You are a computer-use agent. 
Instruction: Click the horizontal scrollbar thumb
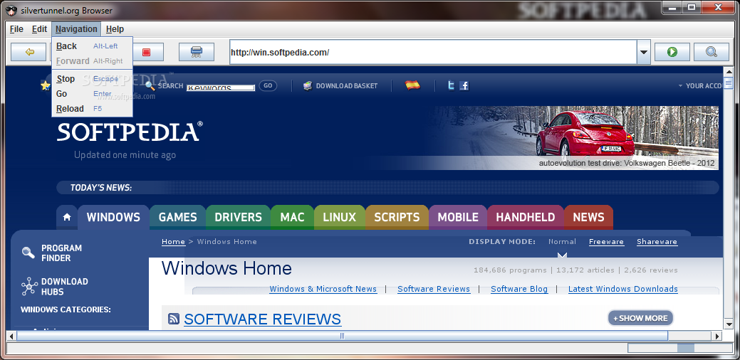tap(342, 336)
